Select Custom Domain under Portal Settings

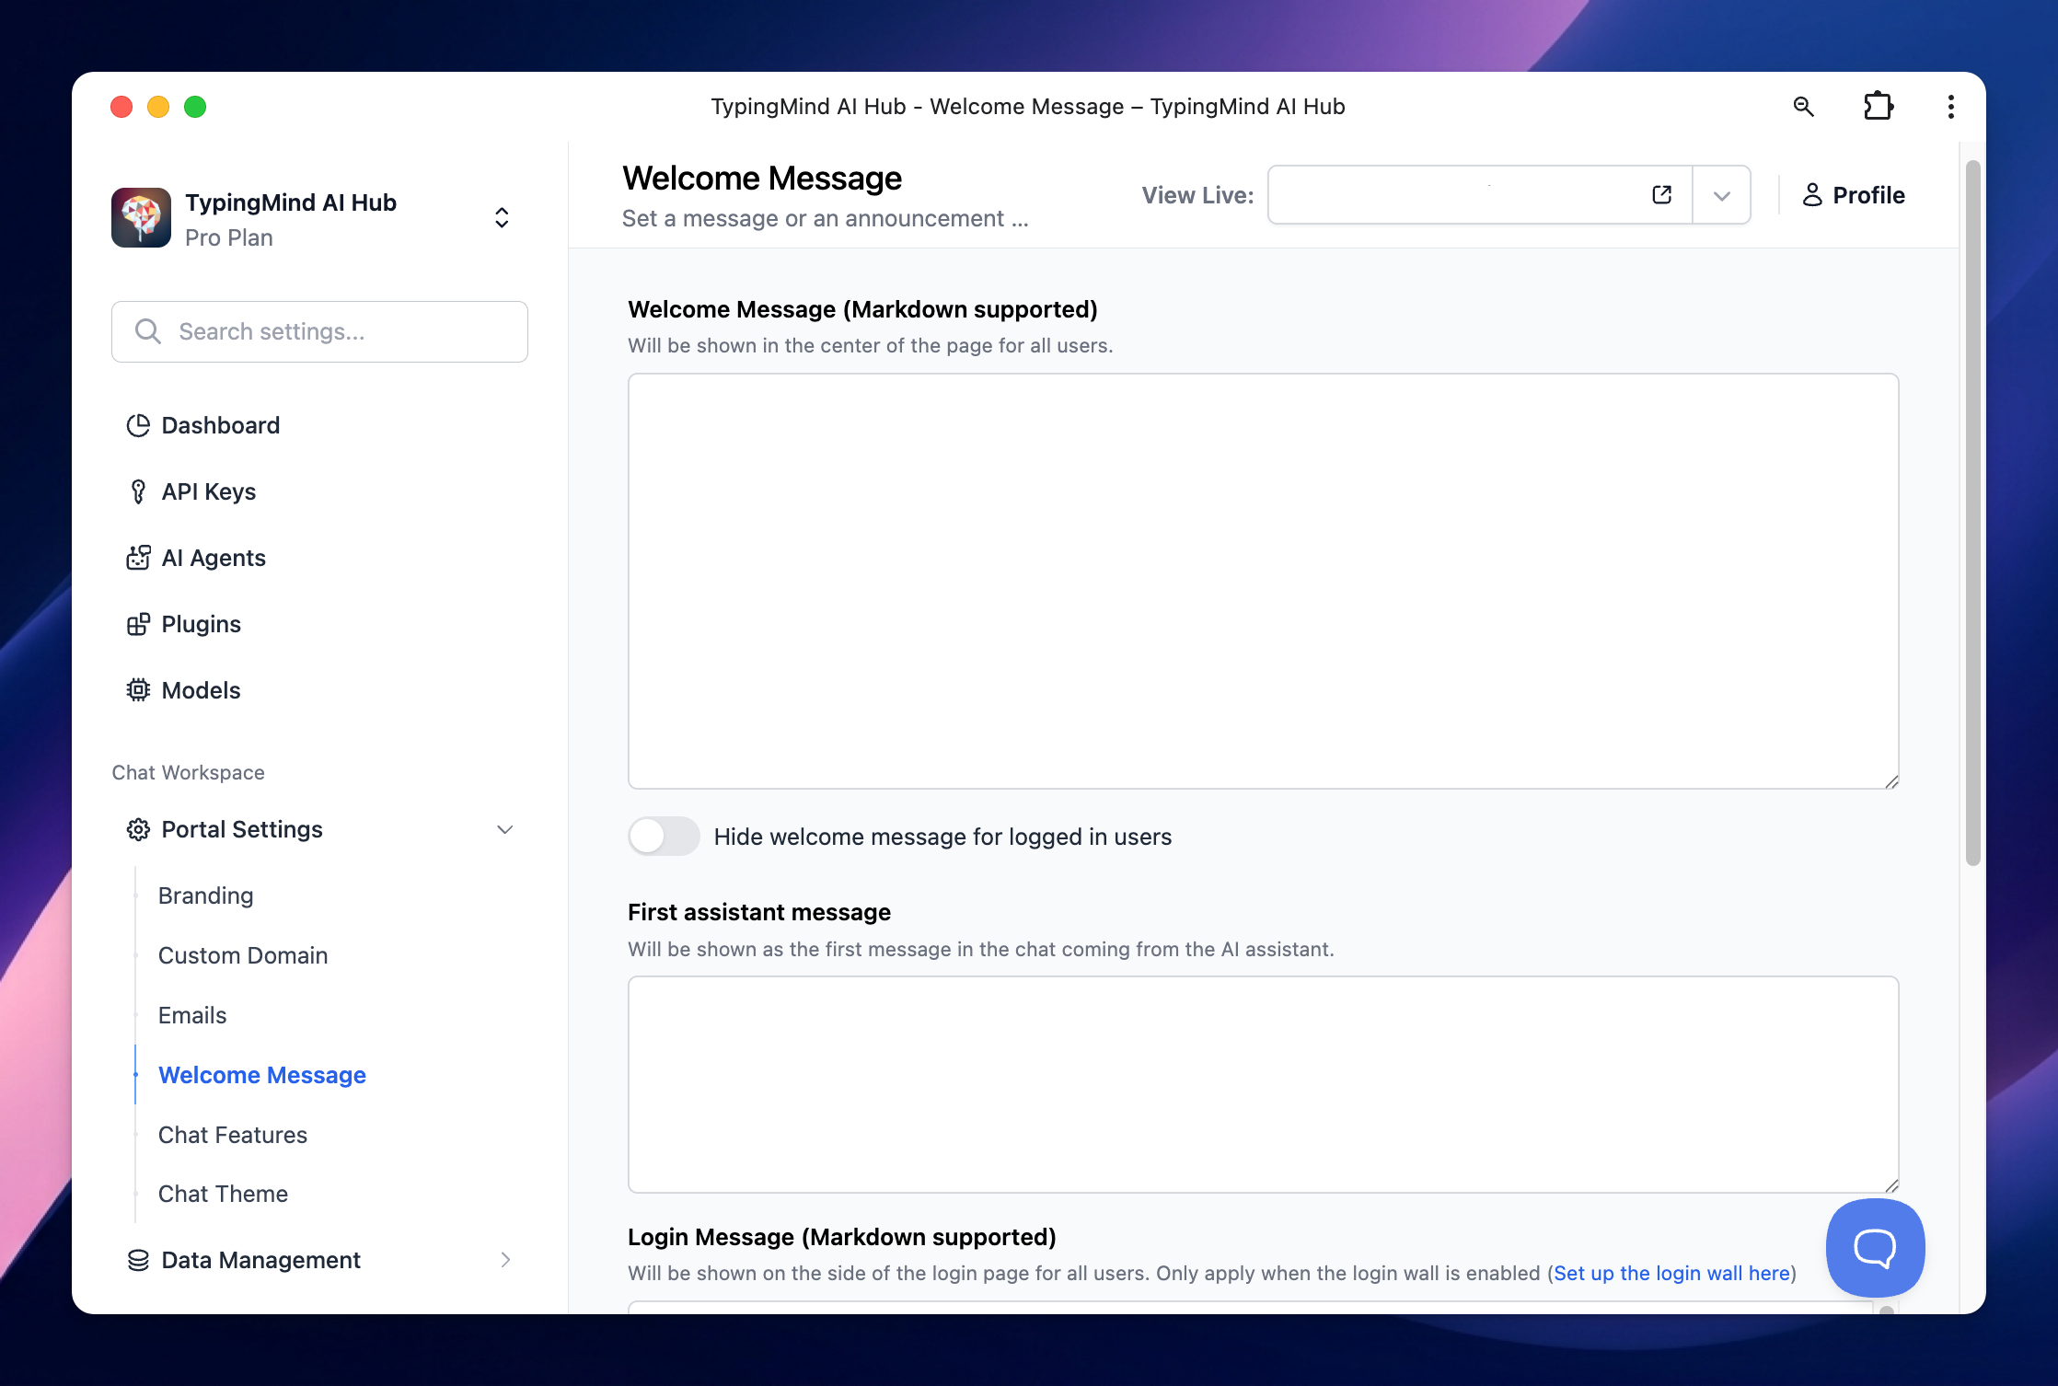[x=243, y=955]
